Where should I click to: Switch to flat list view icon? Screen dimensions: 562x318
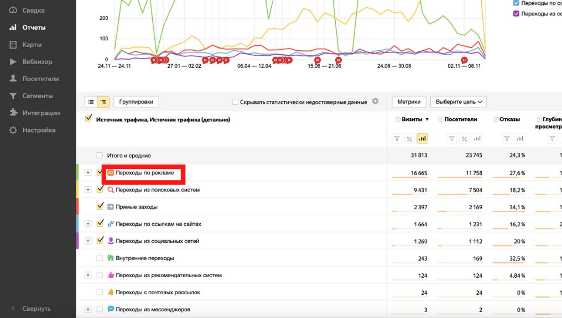pos(91,102)
